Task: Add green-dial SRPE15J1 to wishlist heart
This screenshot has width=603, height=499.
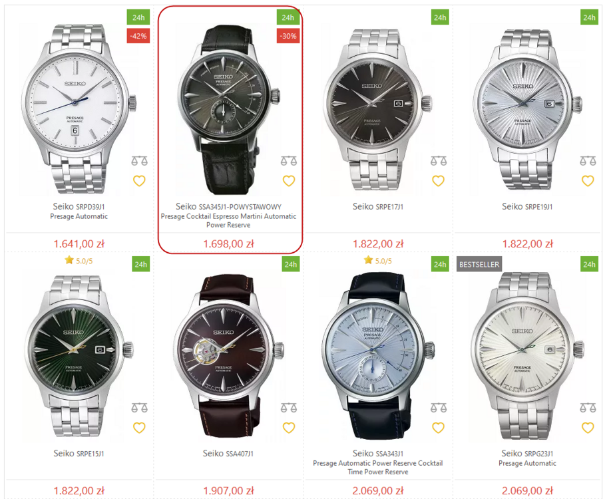Action: (x=139, y=428)
